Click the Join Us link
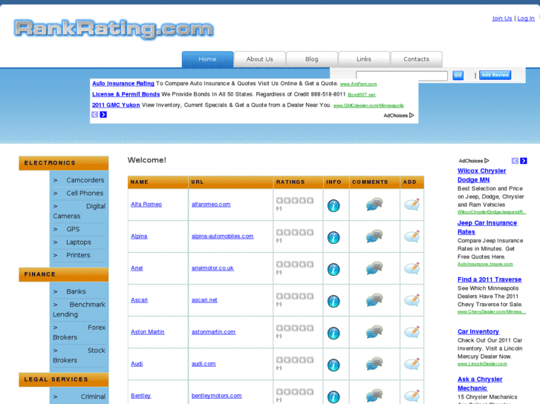The height and width of the screenshot is (404, 540). point(502,19)
